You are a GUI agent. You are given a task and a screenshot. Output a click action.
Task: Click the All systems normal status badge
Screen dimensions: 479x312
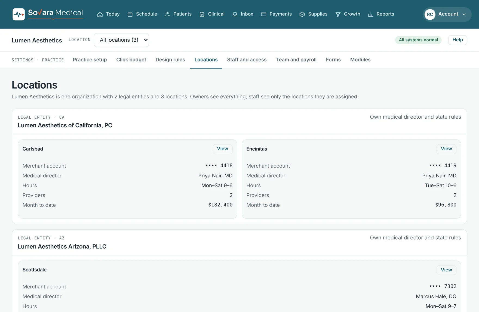click(x=418, y=40)
